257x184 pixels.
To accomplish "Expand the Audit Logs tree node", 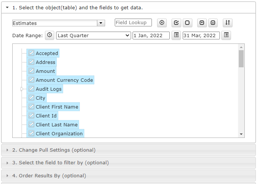I will (x=22, y=89).
